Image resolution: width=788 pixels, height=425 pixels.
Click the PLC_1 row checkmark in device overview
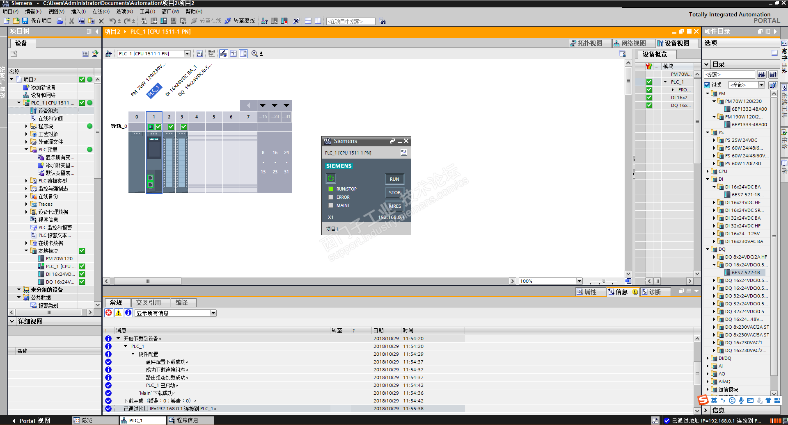(x=649, y=82)
